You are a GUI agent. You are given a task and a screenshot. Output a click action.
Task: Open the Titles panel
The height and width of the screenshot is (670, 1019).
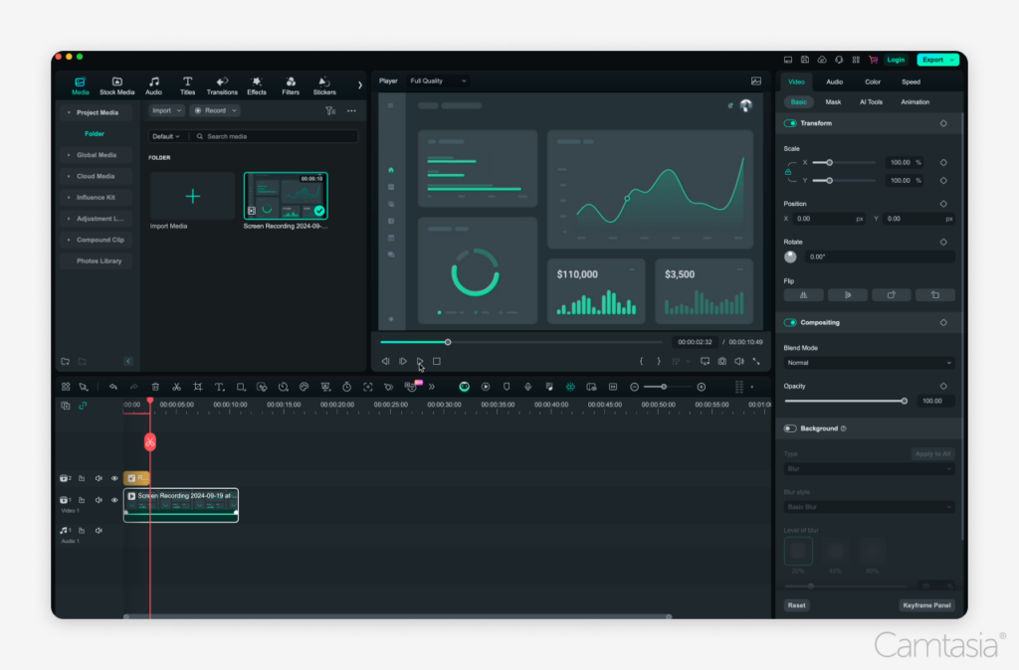pyautogui.click(x=187, y=85)
